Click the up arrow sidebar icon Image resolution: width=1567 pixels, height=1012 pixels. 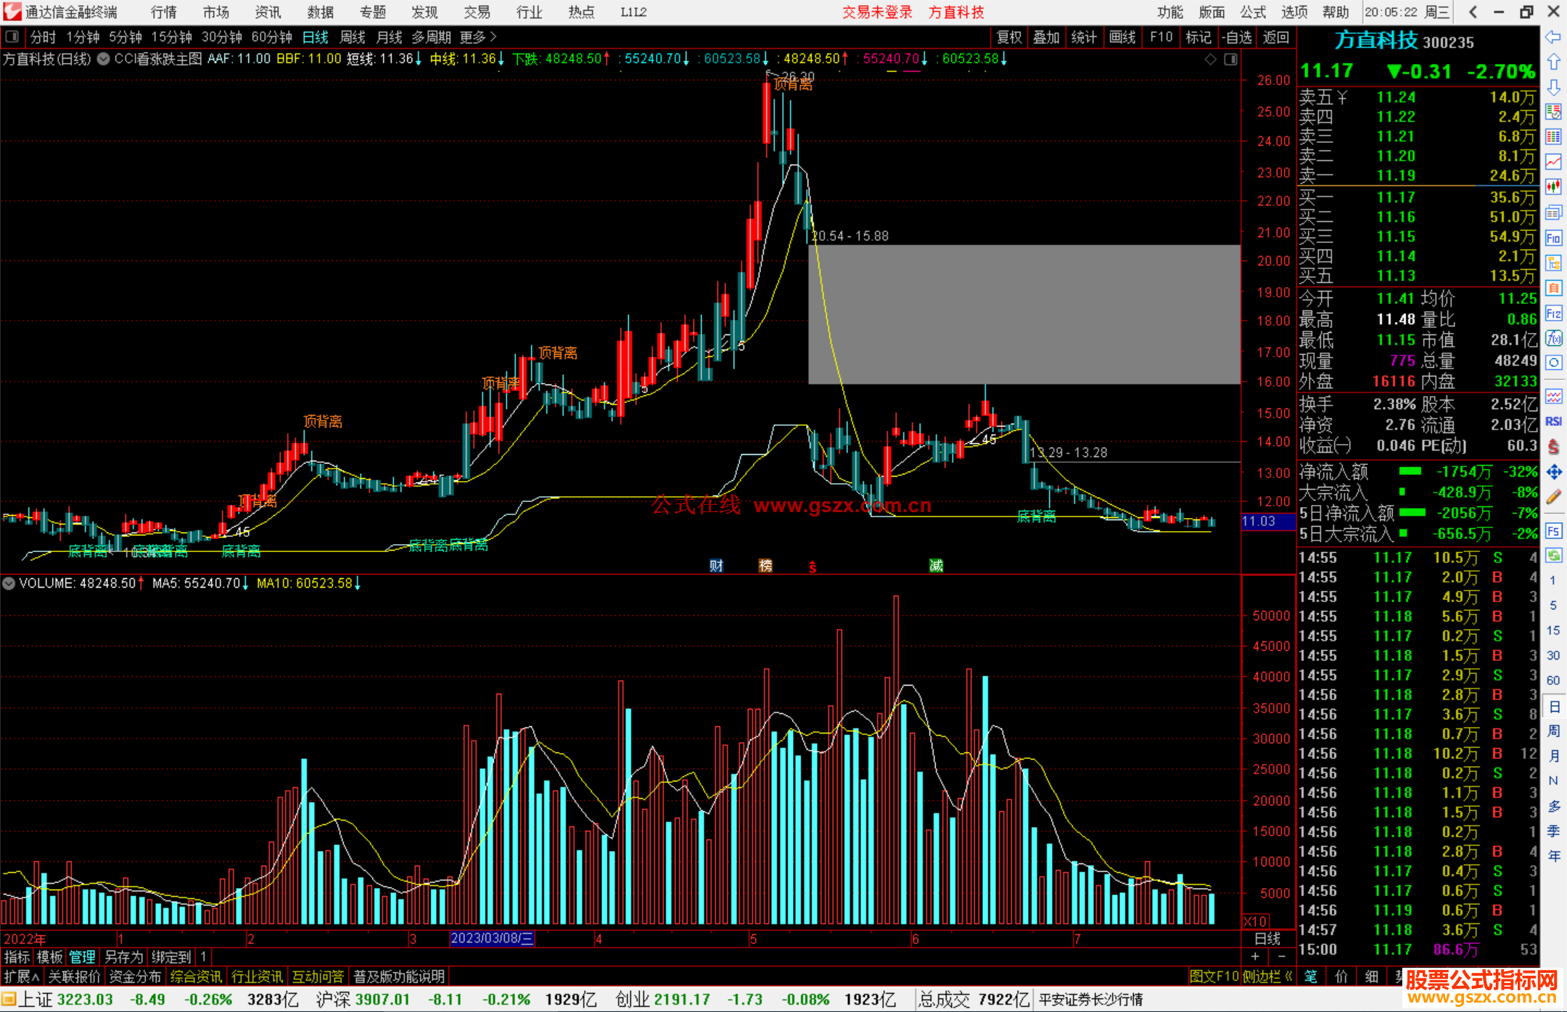1553,63
